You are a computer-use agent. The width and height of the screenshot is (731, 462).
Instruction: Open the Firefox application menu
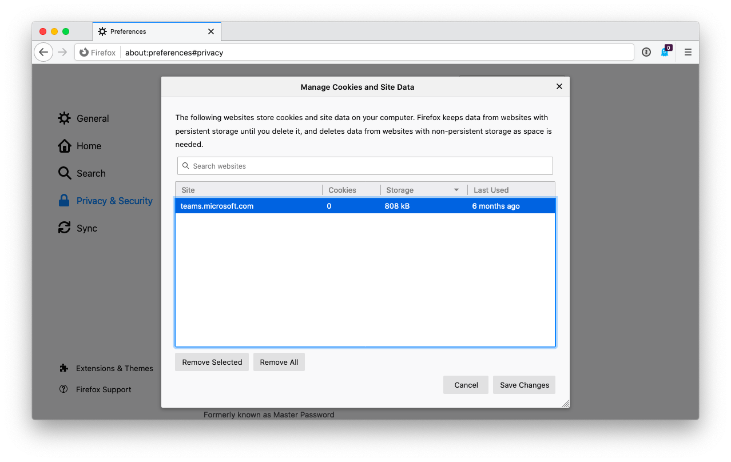688,52
